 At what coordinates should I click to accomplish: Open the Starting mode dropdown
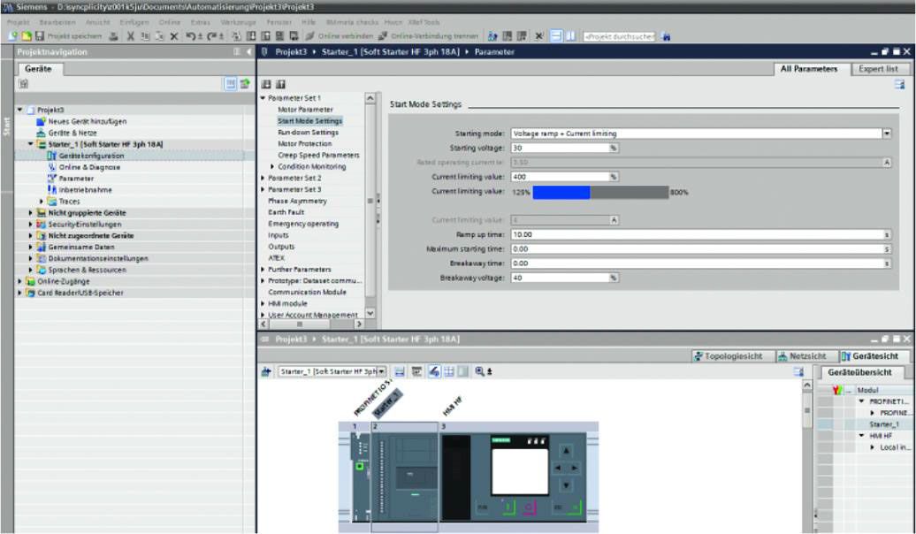[886, 133]
